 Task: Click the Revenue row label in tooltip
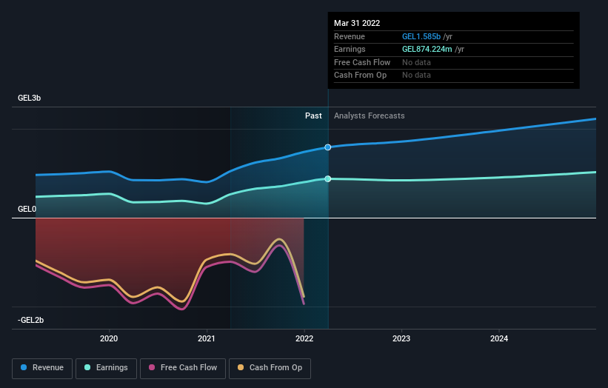(350, 36)
